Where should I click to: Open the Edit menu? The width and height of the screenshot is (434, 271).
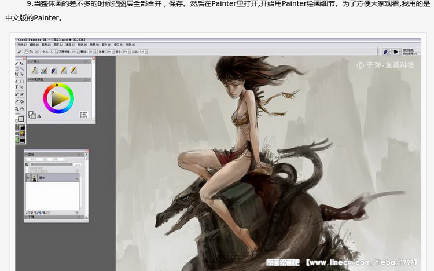coord(34,45)
